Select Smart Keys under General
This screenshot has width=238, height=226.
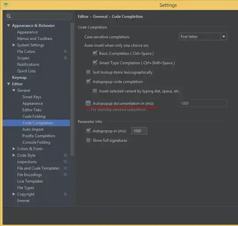point(32,97)
